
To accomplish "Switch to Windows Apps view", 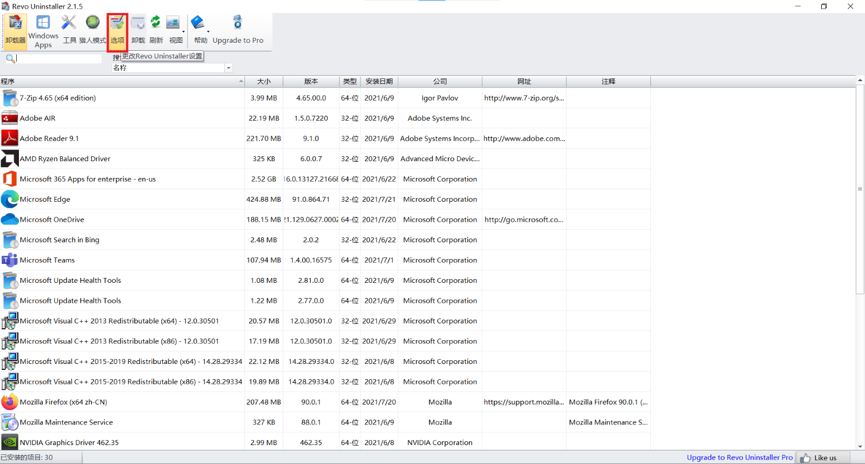I will pos(43,31).
